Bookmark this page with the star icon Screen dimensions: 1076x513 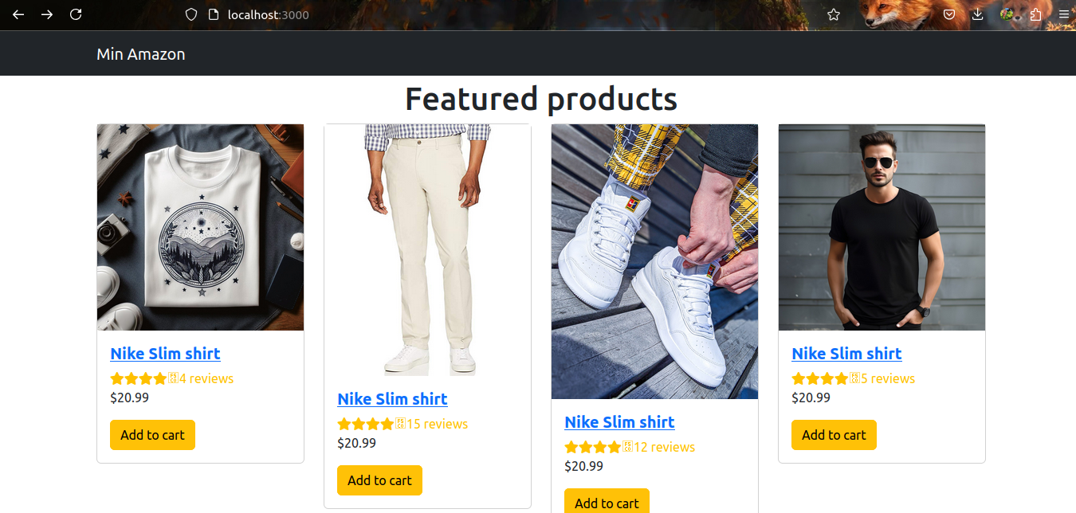834,14
